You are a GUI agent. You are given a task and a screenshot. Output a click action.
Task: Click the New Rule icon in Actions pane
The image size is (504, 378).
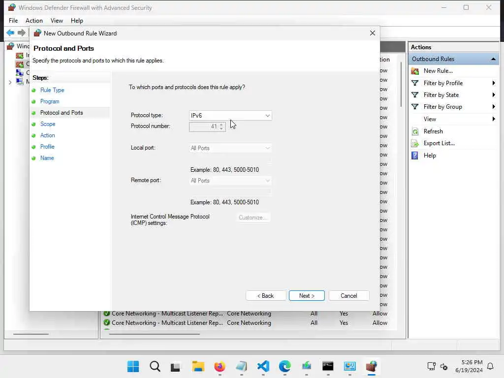[415, 71]
